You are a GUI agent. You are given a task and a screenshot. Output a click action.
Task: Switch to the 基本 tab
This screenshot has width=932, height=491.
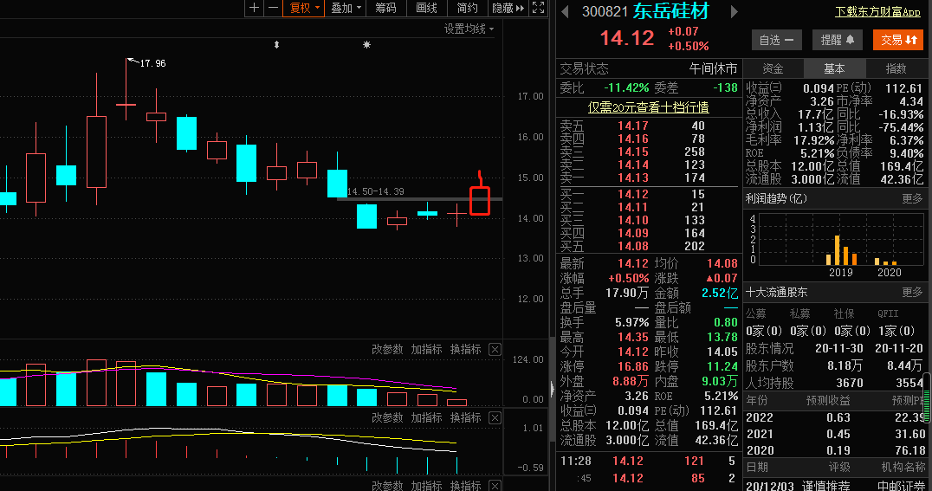tap(834, 69)
